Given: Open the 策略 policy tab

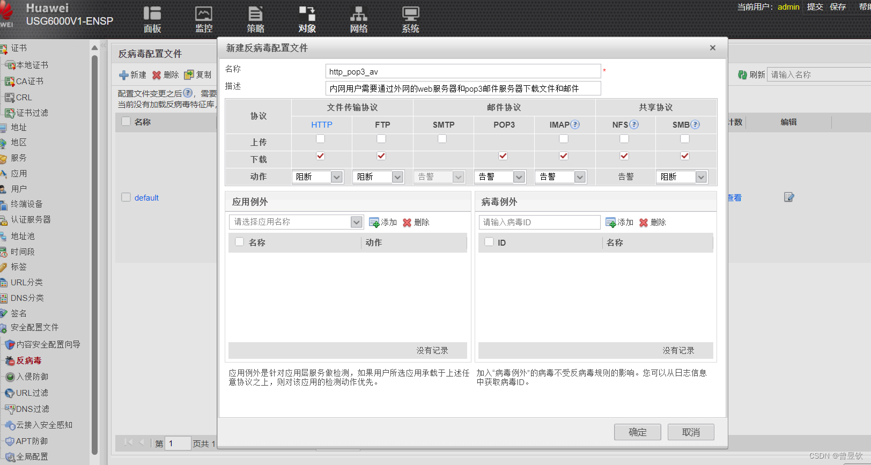Looking at the screenshot, I should (x=255, y=20).
